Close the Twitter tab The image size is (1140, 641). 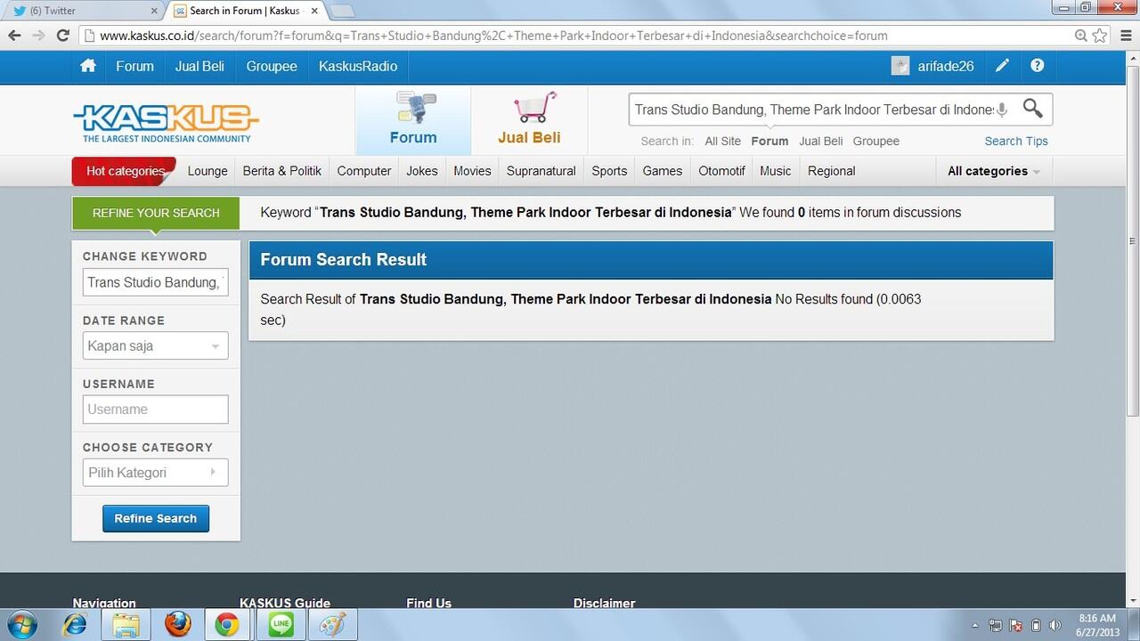154,11
